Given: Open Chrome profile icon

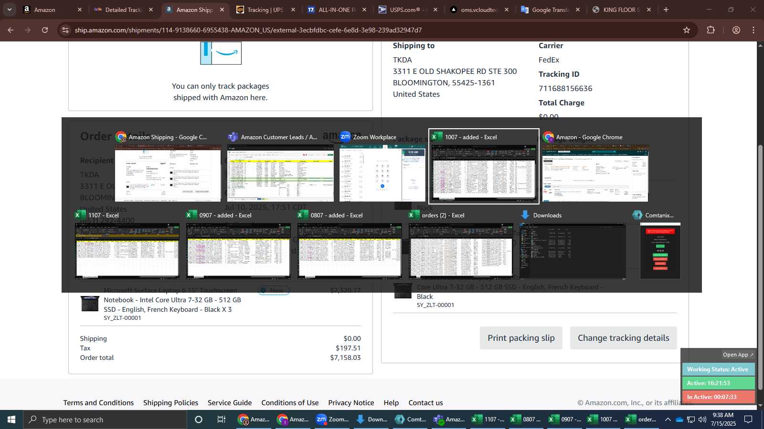Looking at the screenshot, I should coord(736,30).
